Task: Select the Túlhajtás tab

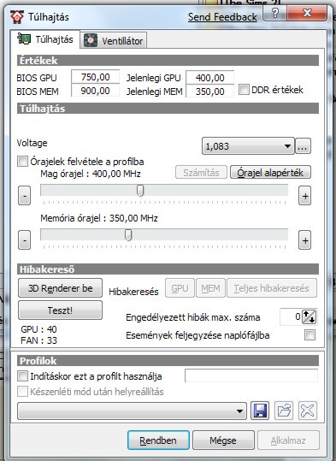Action: pos(45,39)
